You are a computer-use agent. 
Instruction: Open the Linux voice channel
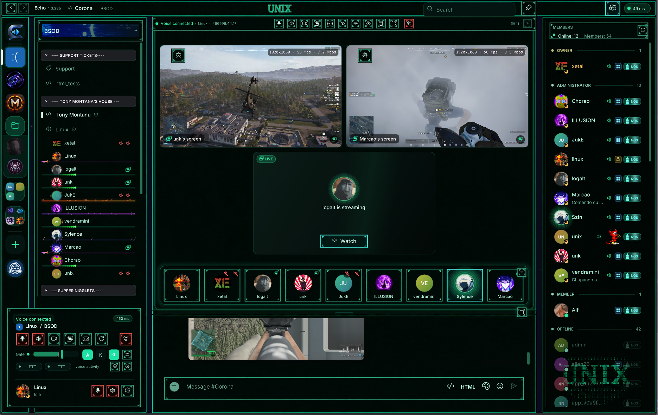point(89,129)
